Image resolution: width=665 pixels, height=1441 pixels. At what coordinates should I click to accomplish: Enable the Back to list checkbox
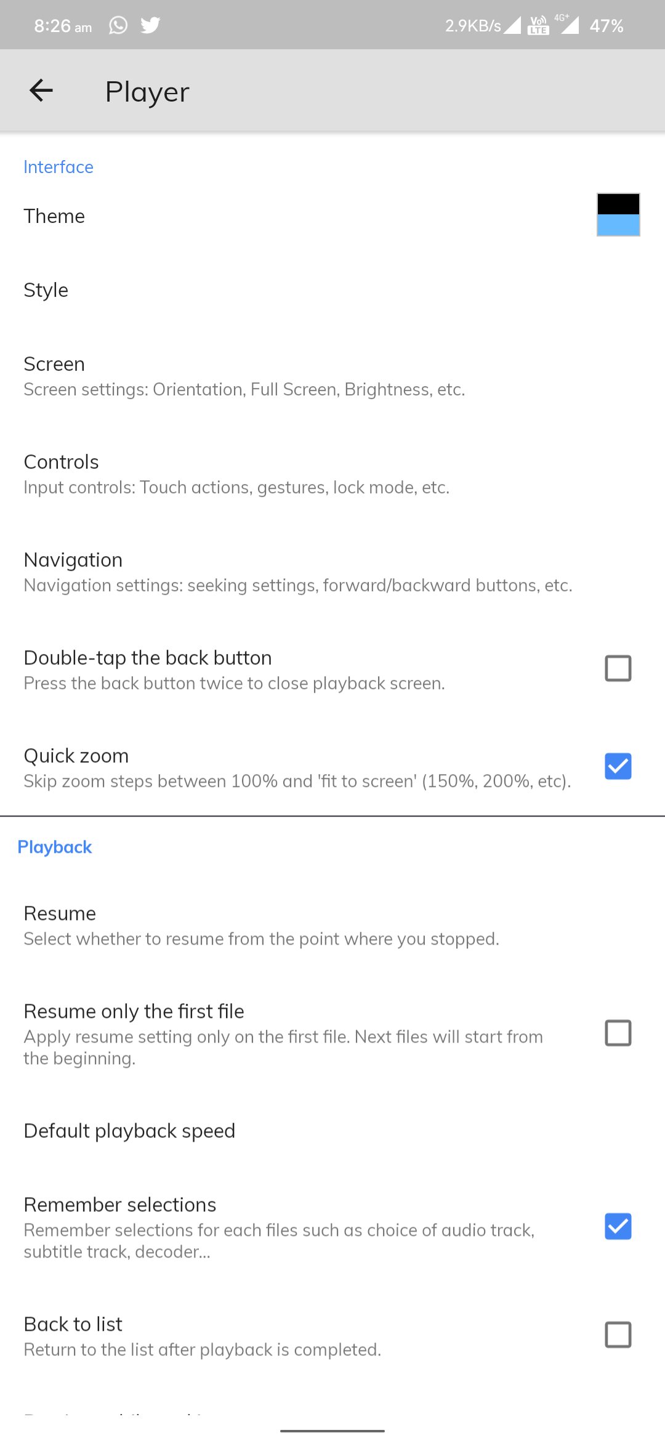click(618, 1334)
